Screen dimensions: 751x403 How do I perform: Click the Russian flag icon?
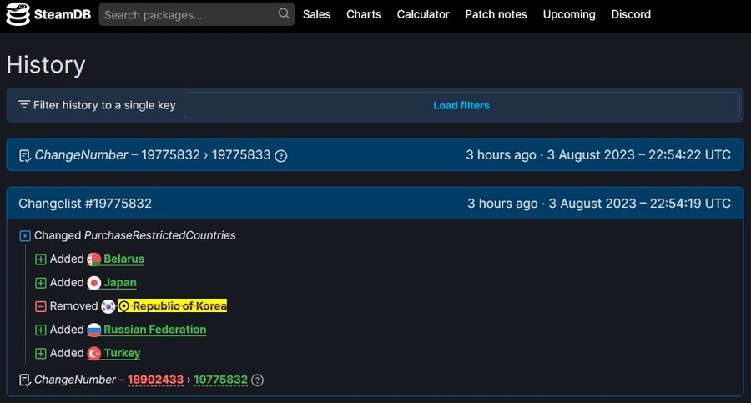click(x=93, y=330)
